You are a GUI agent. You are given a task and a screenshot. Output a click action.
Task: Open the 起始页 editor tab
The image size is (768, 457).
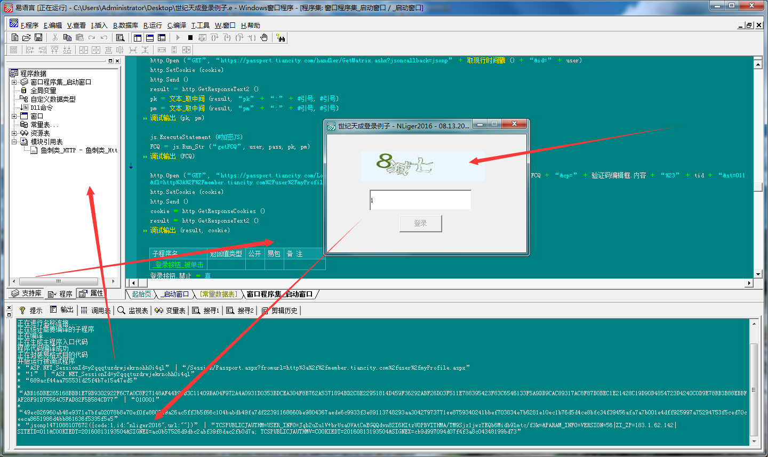141,294
